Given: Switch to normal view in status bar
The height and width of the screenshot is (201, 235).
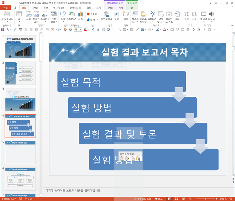Looking at the screenshot, I should pyautogui.click(x=169, y=199).
